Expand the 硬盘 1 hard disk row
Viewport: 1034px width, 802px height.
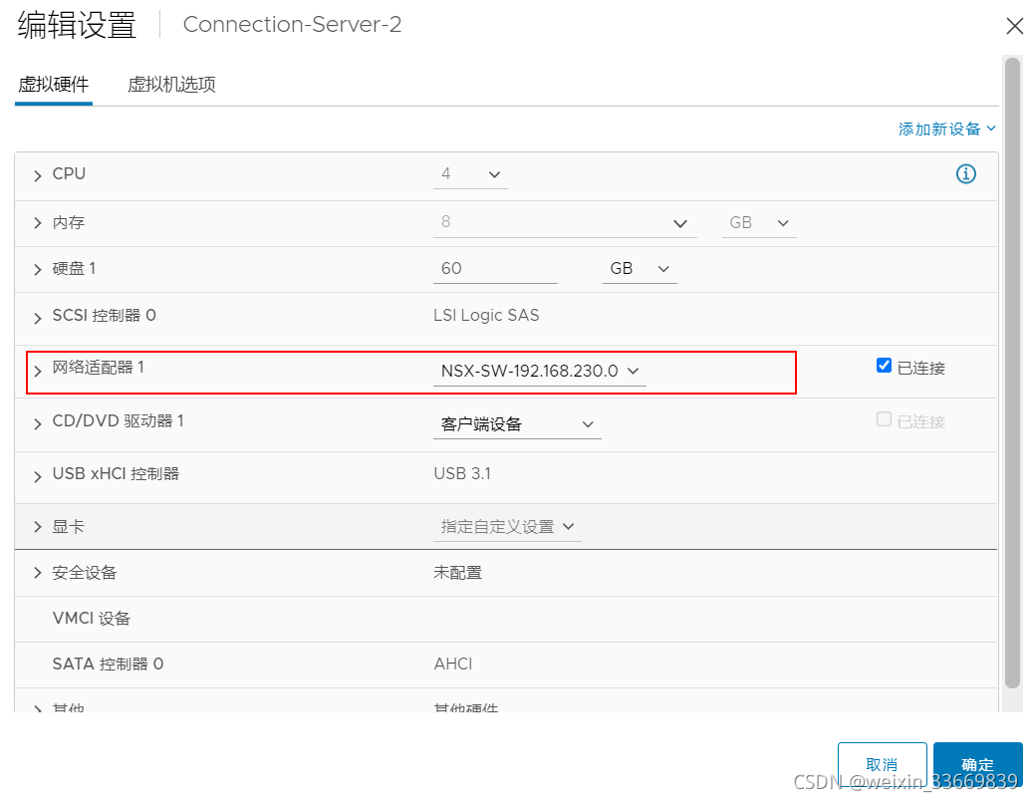point(38,270)
